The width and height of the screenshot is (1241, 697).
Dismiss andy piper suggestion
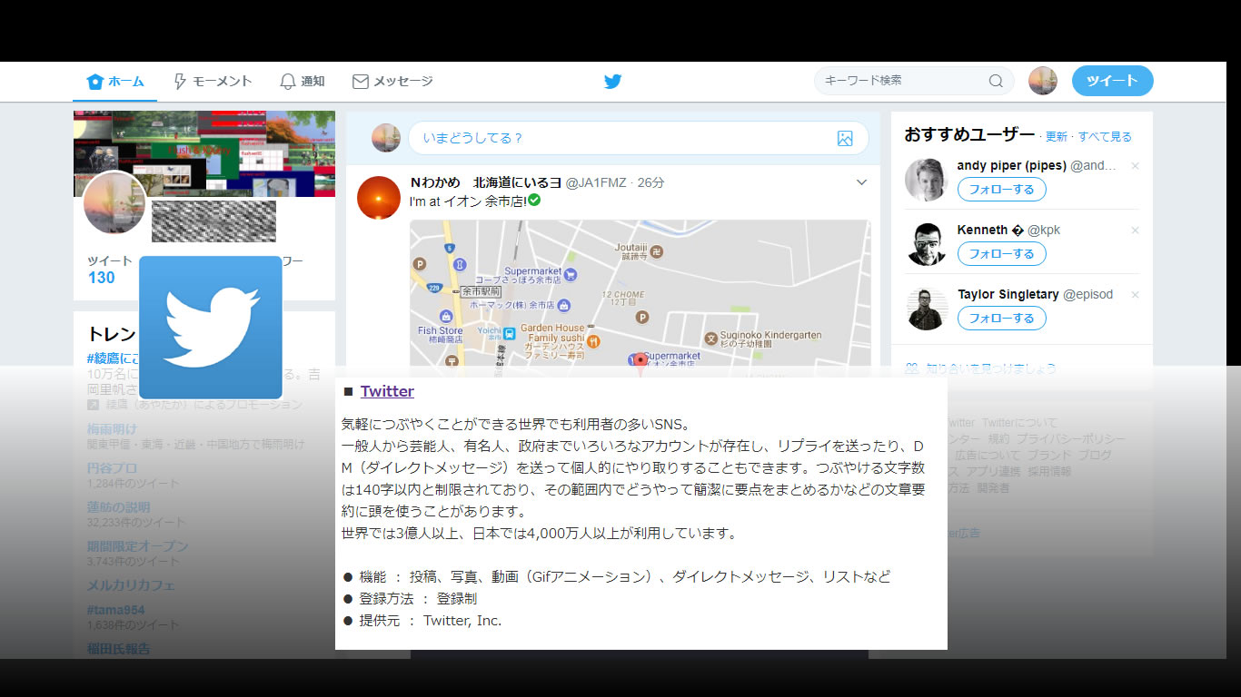click(x=1135, y=166)
